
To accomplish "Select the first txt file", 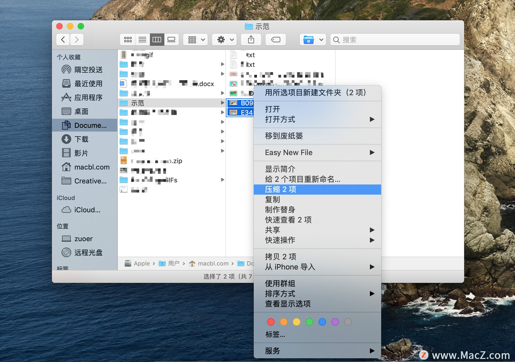I will point(280,55).
